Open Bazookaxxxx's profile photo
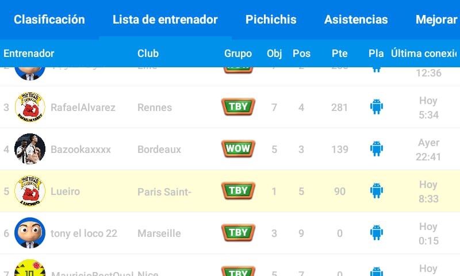The image size is (460, 276). click(30, 149)
